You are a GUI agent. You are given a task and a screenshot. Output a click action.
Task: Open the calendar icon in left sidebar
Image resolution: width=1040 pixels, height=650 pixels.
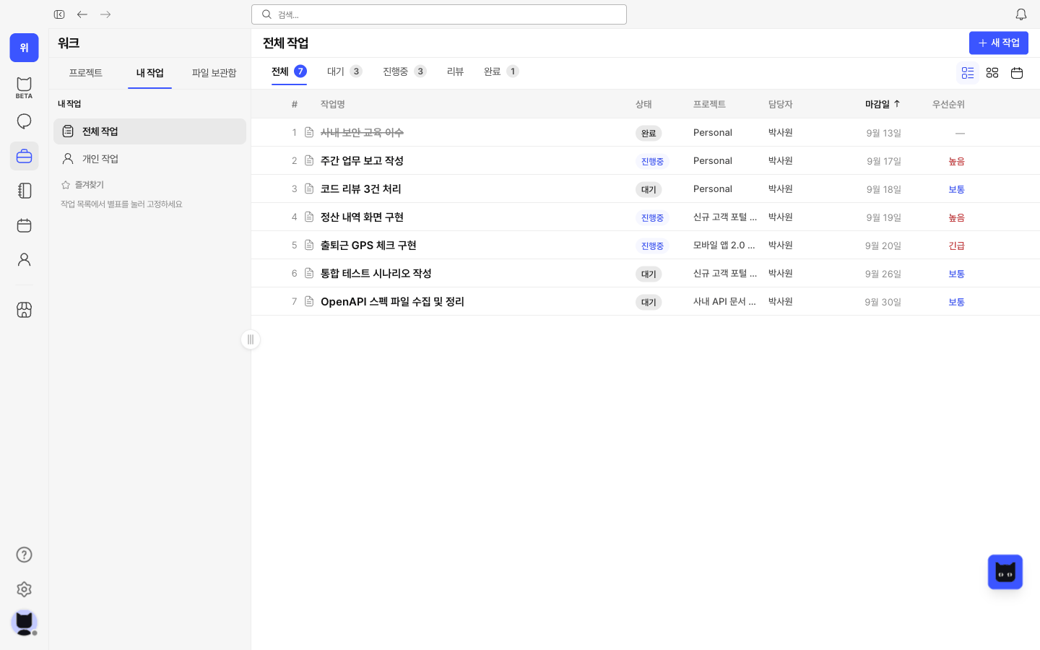pyautogui.click(x=24, y=225)
